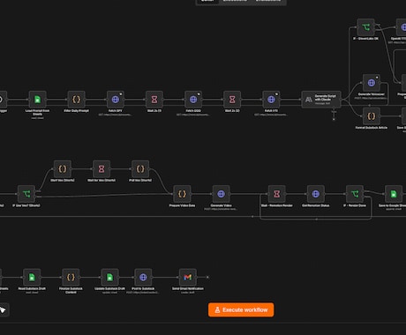Select the IF Render Done branch node
The image size is (406, 335).
(355, 194)
